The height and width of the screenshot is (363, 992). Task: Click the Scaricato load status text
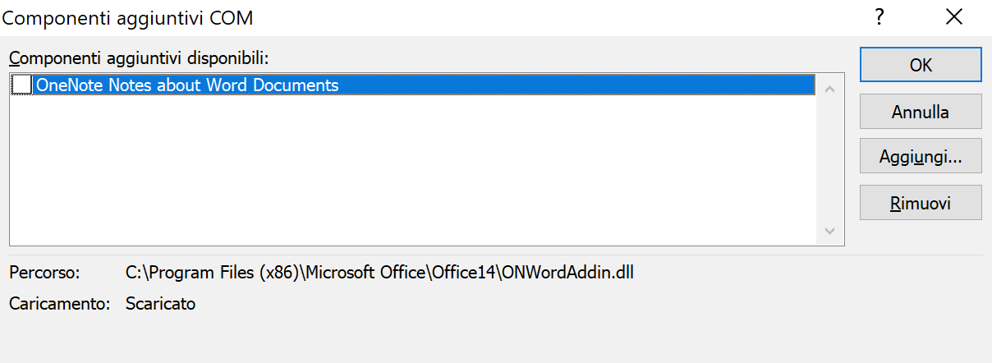[x=161, y=304]
